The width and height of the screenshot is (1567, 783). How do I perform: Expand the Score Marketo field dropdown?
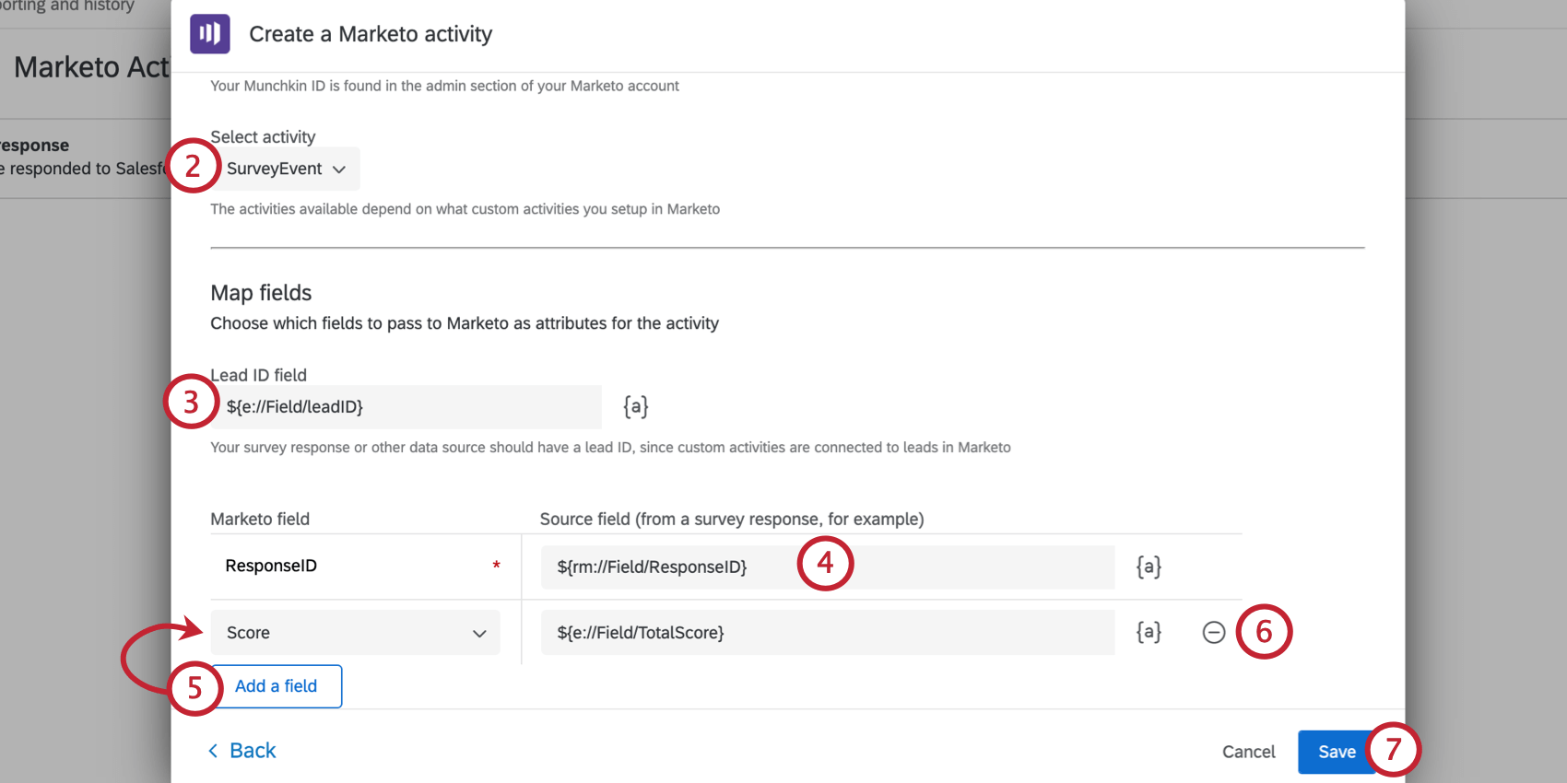coord(355,632)
